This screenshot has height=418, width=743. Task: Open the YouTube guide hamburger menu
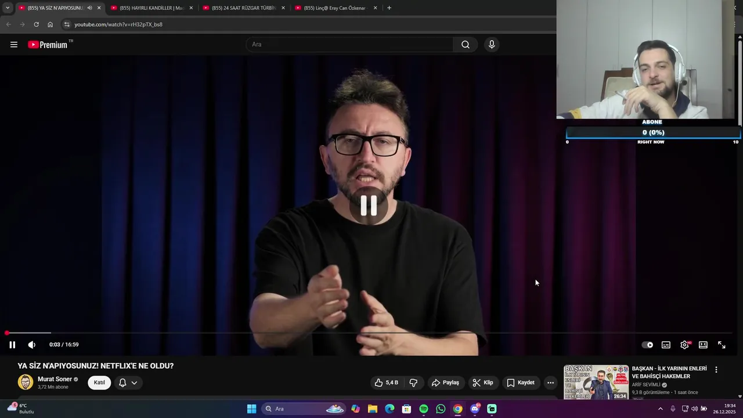[14, 45]
